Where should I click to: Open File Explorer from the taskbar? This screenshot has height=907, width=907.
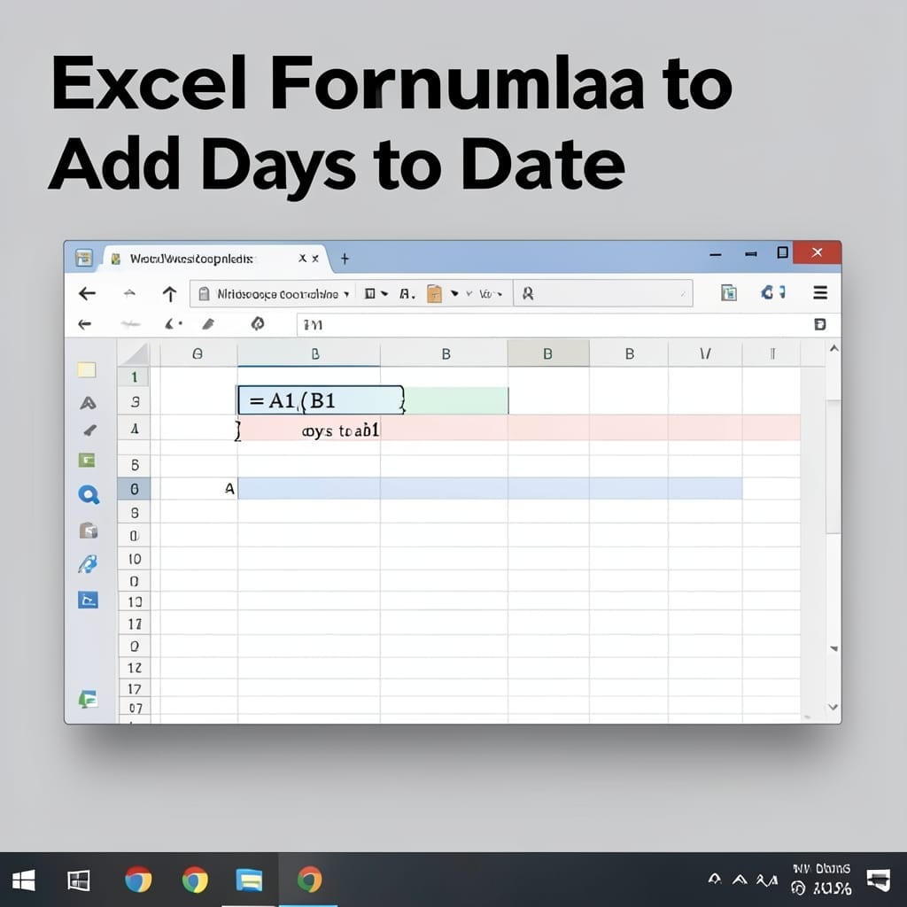[x=249, y=880]
